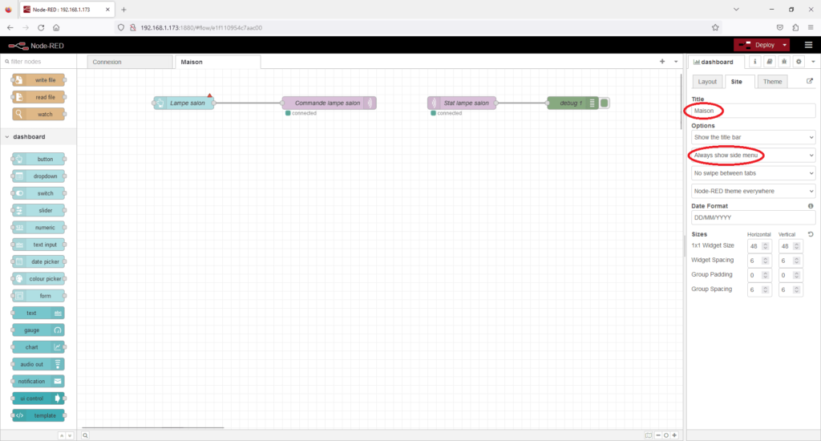Image resolution: width=821 pixels, height=441 pixels.
Task: Select the slider node in the palette
Action: pyautogui.click(x=38, y=209)
